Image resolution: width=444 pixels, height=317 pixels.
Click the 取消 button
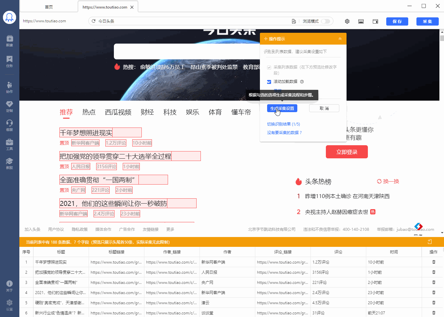tap(324, 108)
